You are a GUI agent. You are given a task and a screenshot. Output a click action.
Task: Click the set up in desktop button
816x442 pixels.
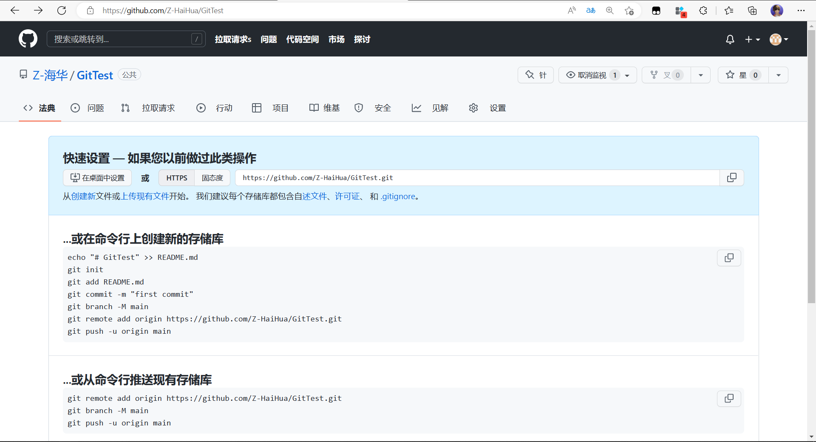tap(97, 178)
